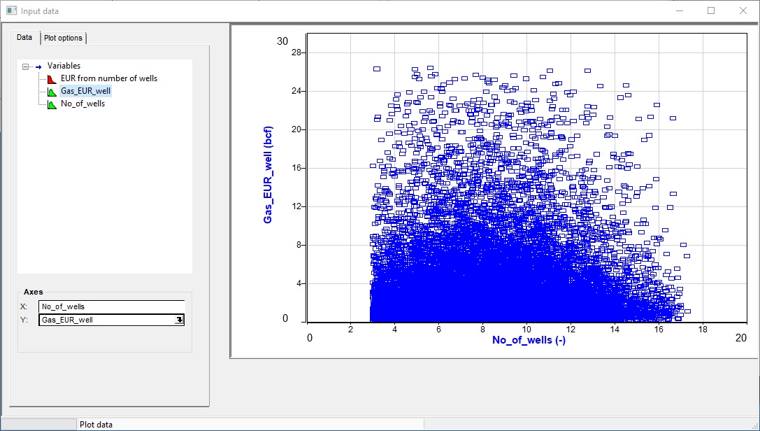Click the green distribution icon beside Gas_EUR_well
The image size is (760, 431).
pos(52,91)
